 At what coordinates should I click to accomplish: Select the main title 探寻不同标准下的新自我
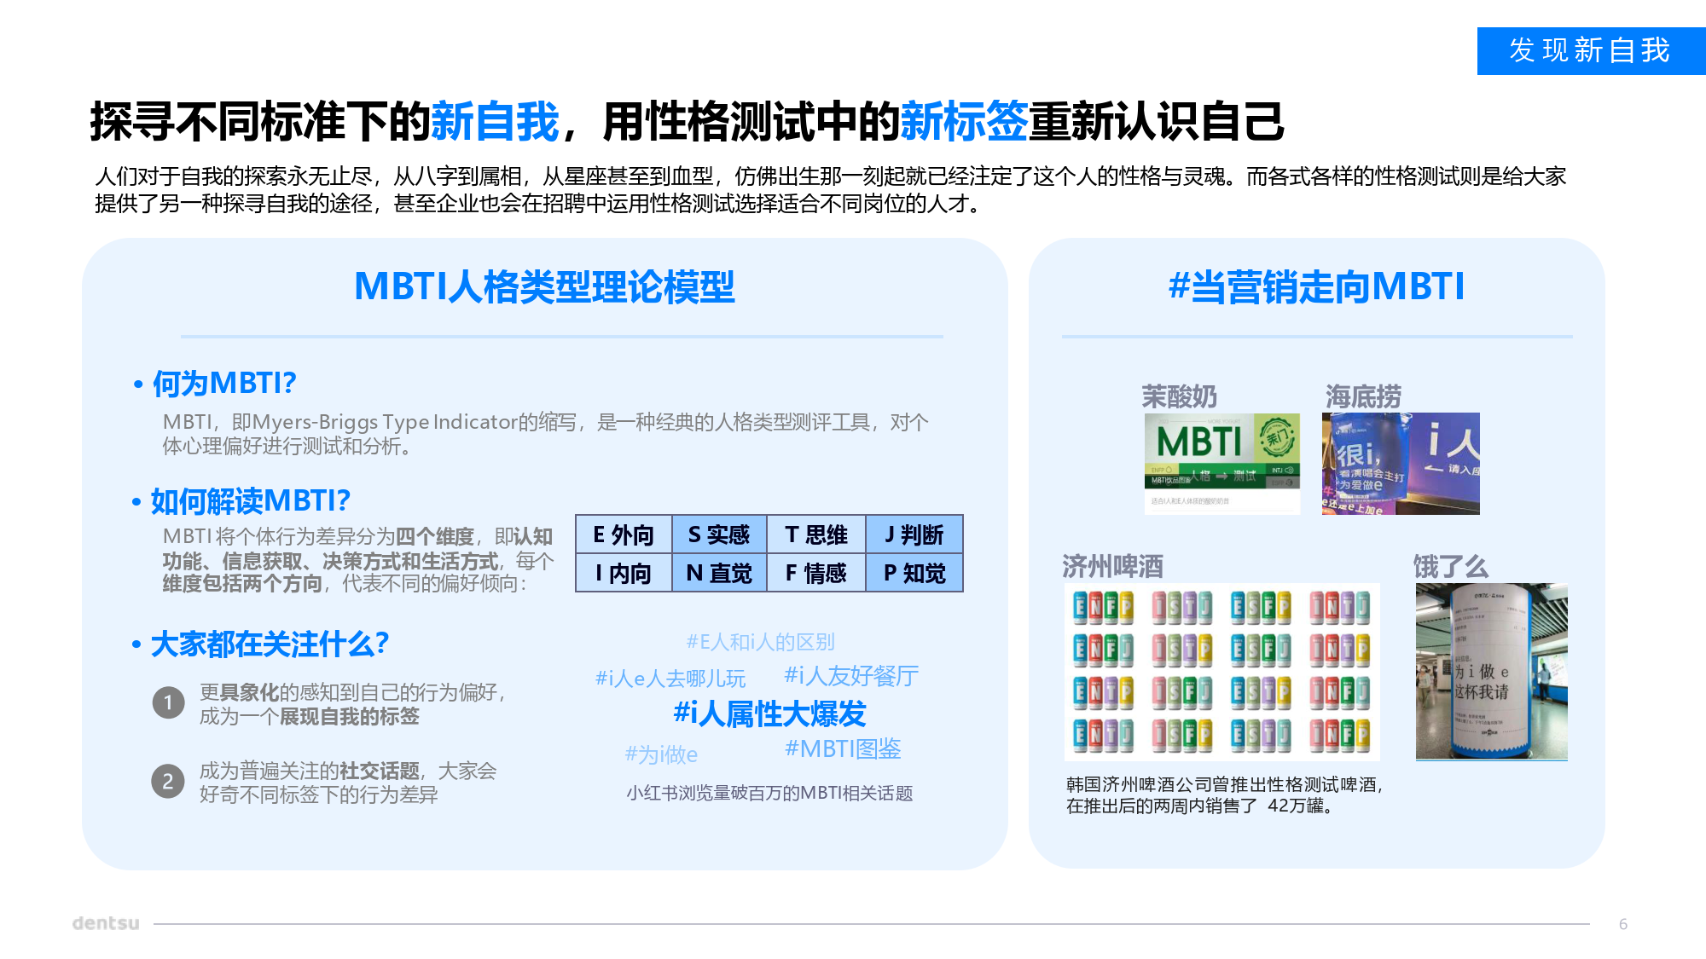point(325,121)
